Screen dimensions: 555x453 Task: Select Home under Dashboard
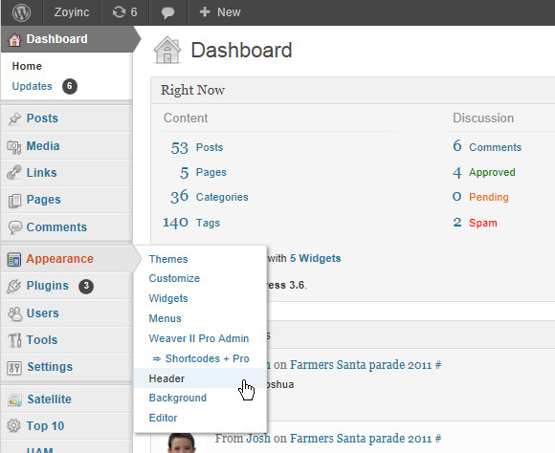27,66
